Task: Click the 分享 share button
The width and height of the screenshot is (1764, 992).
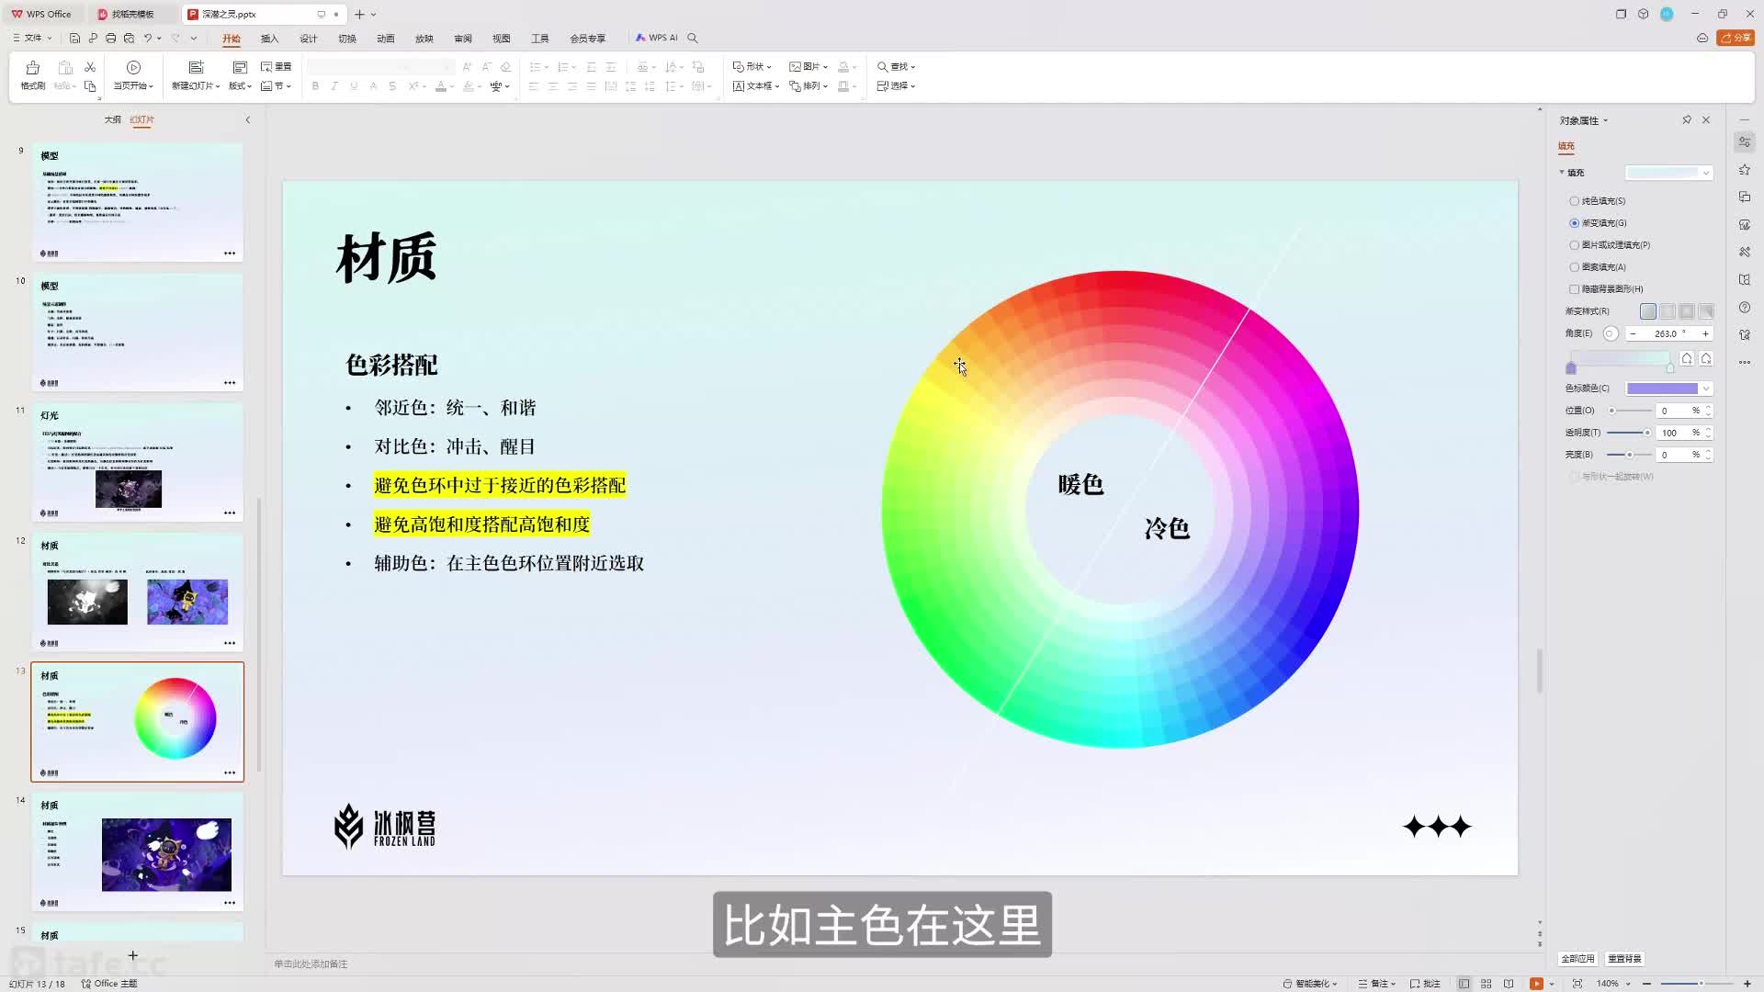Action: [1736, 39]
